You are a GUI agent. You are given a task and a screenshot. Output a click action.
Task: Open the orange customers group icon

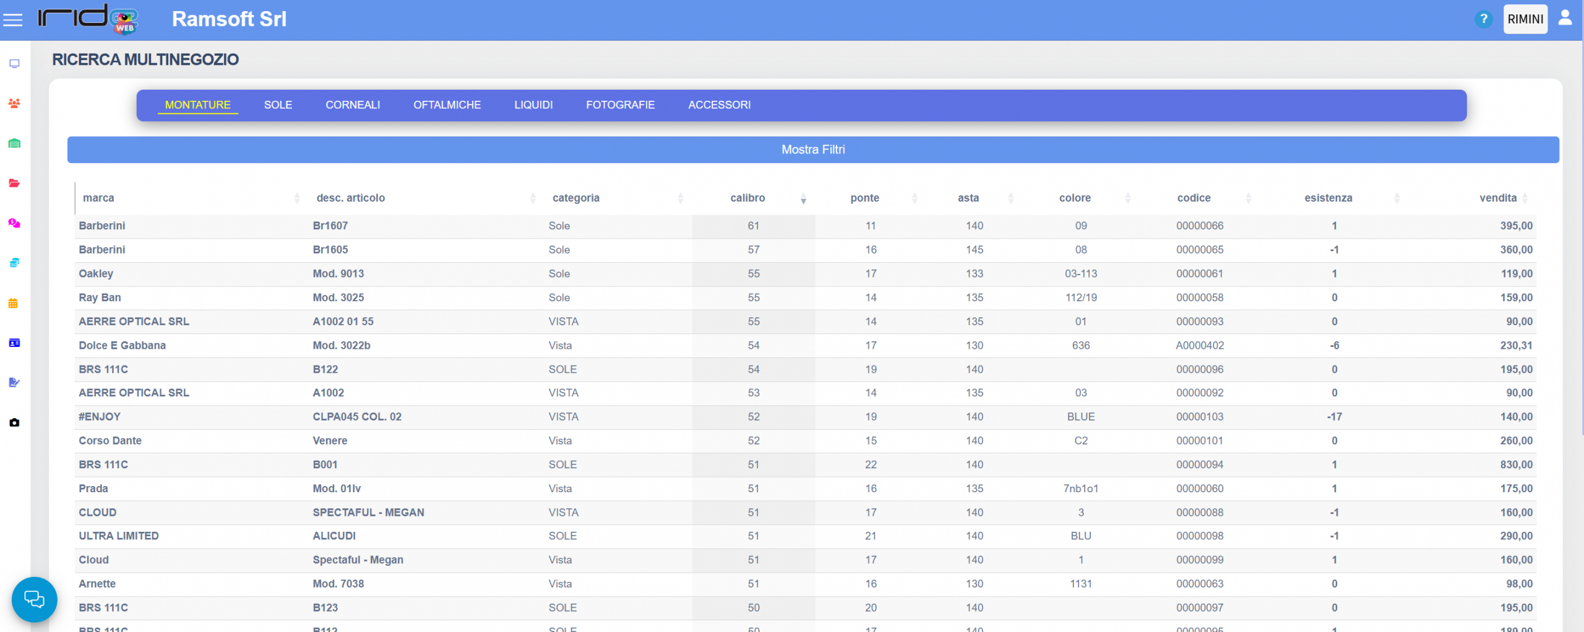pyautogui.click(x=14, y=103)
